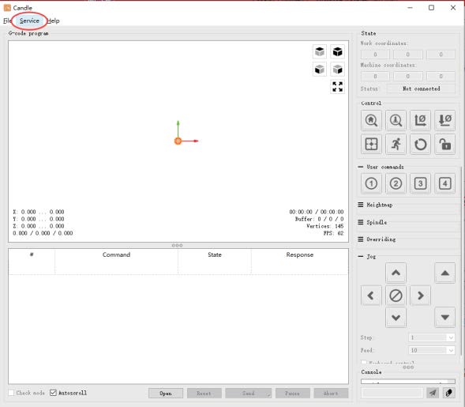Collapse the User commands panel
Viewport: 465px width, 407px height.
click(361, 167)
